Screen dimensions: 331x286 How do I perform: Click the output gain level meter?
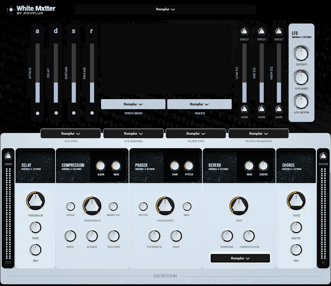[x=8, y=214]
